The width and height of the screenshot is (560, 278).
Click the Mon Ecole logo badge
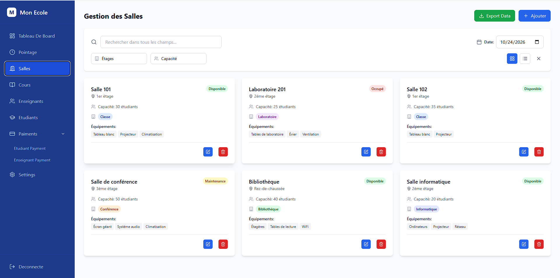12,12
